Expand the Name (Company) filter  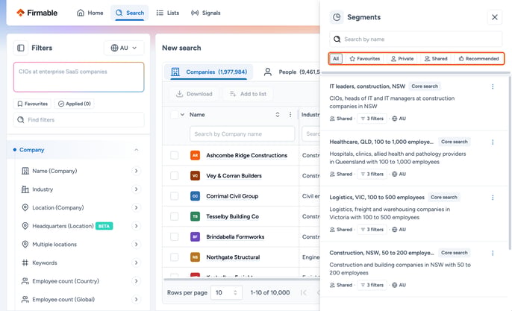click(x=136, y=171)
